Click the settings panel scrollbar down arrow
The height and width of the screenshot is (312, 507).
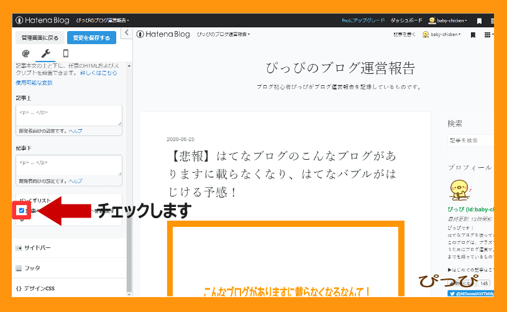click(129, 294)
